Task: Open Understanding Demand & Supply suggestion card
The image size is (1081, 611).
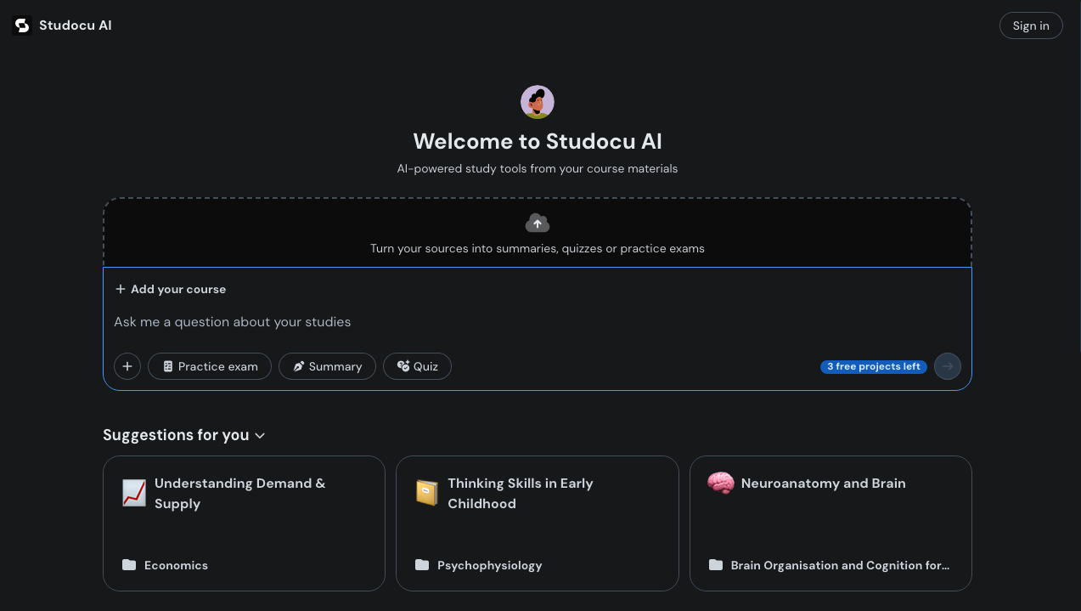Action: click(244, 523)
